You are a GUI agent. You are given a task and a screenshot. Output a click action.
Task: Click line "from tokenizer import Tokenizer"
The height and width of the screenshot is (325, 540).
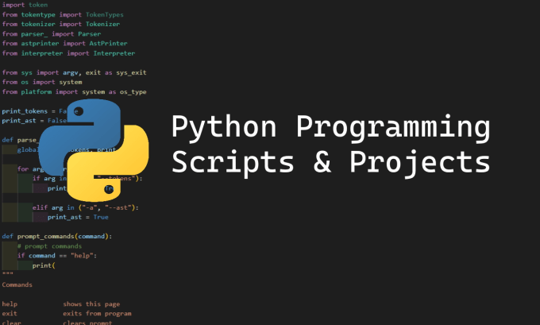coord(61,24)
